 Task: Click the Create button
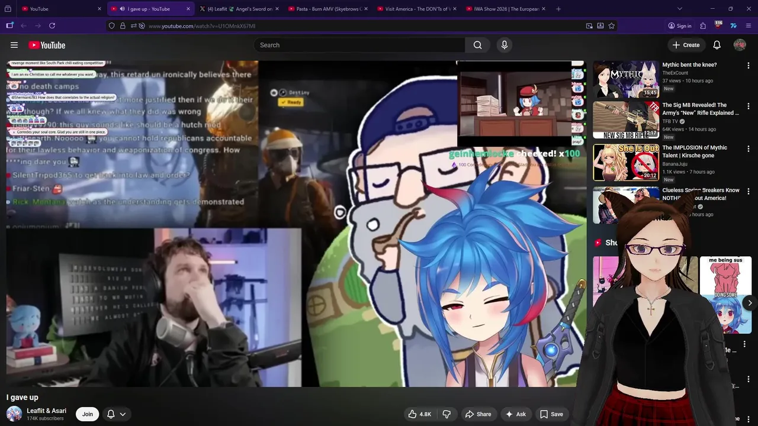coord(686,45)
